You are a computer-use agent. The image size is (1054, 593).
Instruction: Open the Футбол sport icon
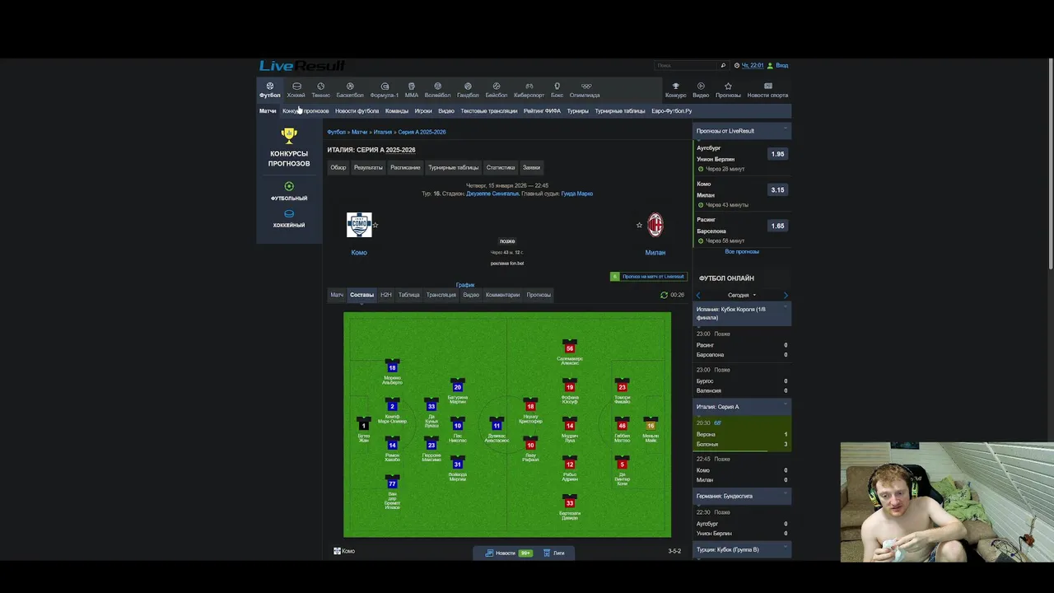pyautogui.click(x=270, y=90)
